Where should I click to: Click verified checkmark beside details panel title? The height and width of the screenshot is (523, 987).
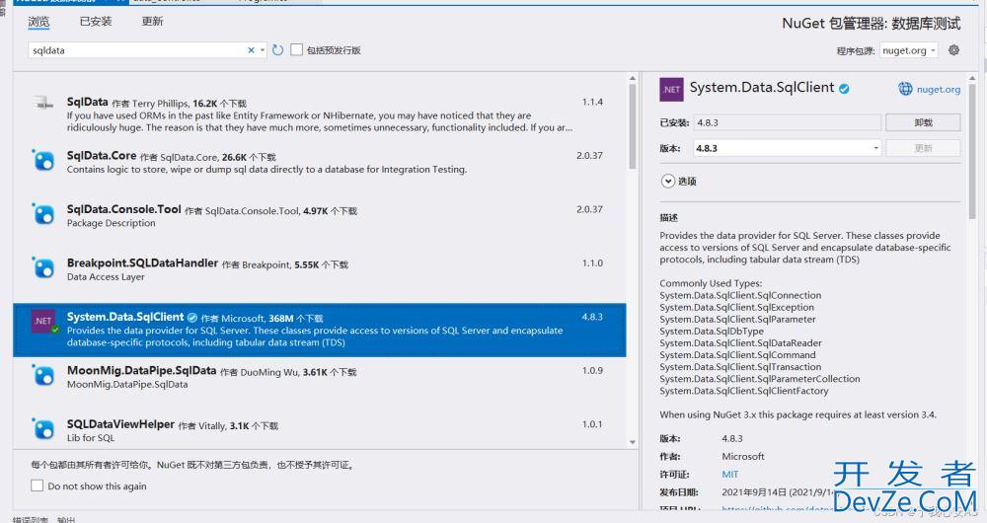pos(844,89)
